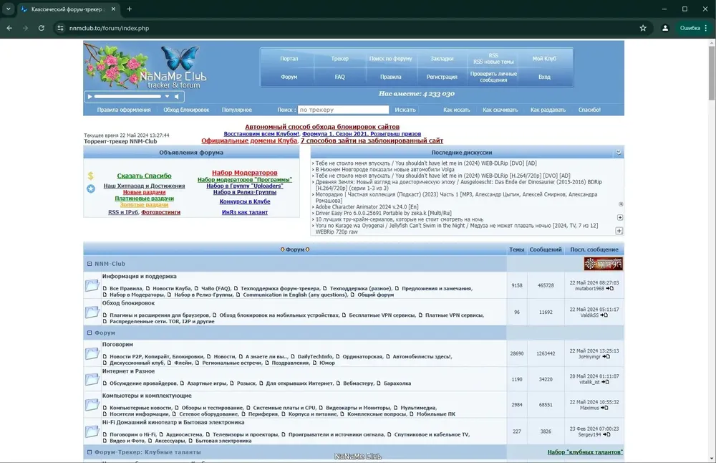Viewport: 716px width, 463px height.
Task: Open the Регистрация menu item
Action: tap(442, 77)
